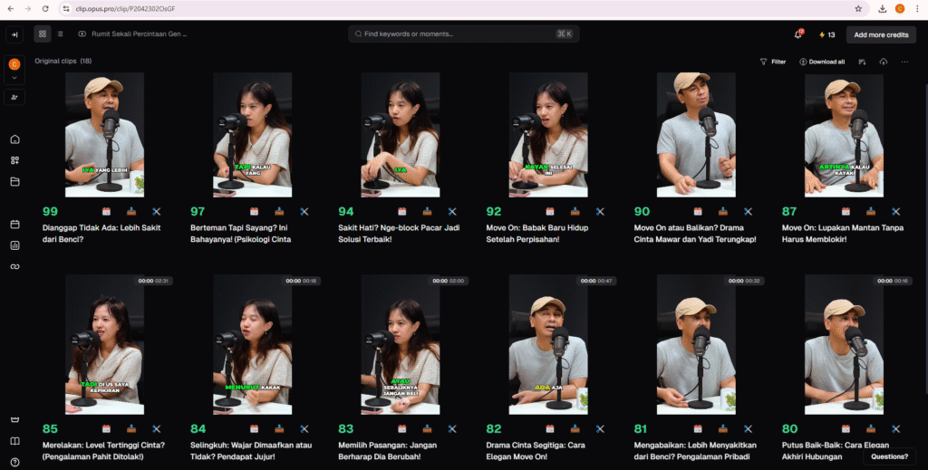This screenshot has height=470, width=928.
Task: Expand the sidebar with the arrow toggle
Action: [x=14, y=34]
